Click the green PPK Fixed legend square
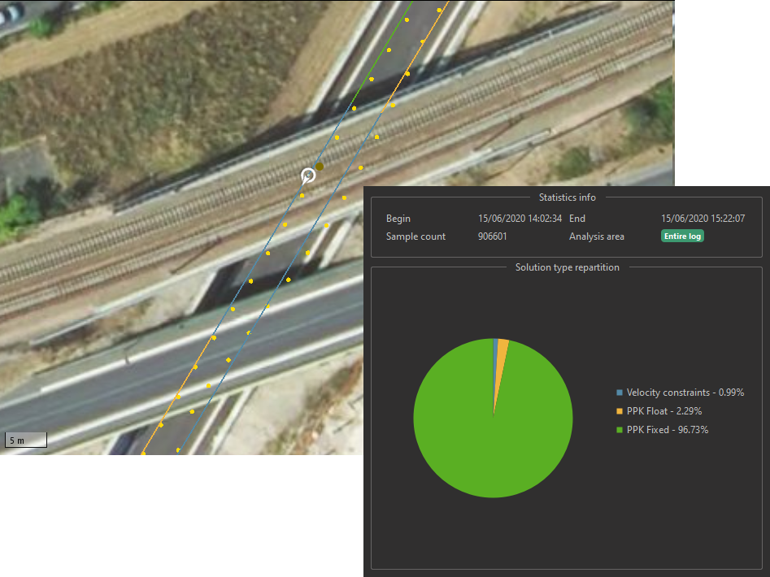The image size is (770, 577). 620,430
